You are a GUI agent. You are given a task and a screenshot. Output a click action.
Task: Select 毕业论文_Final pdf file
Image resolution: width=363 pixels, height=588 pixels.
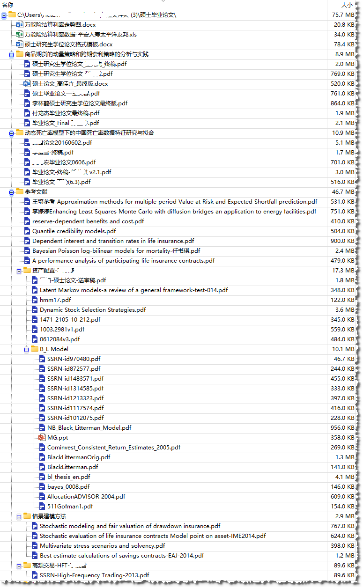tap(66, 123)
